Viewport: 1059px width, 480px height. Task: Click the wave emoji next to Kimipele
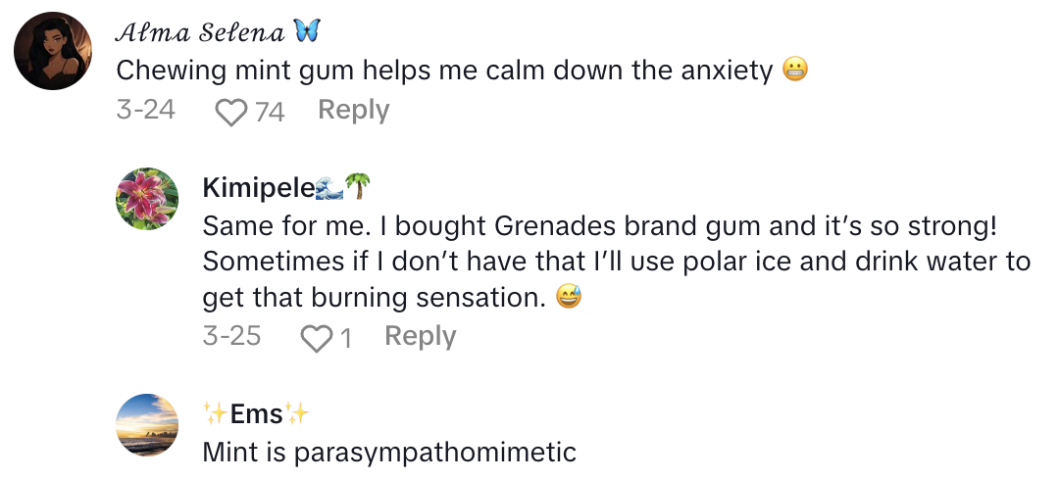point(330,187)
